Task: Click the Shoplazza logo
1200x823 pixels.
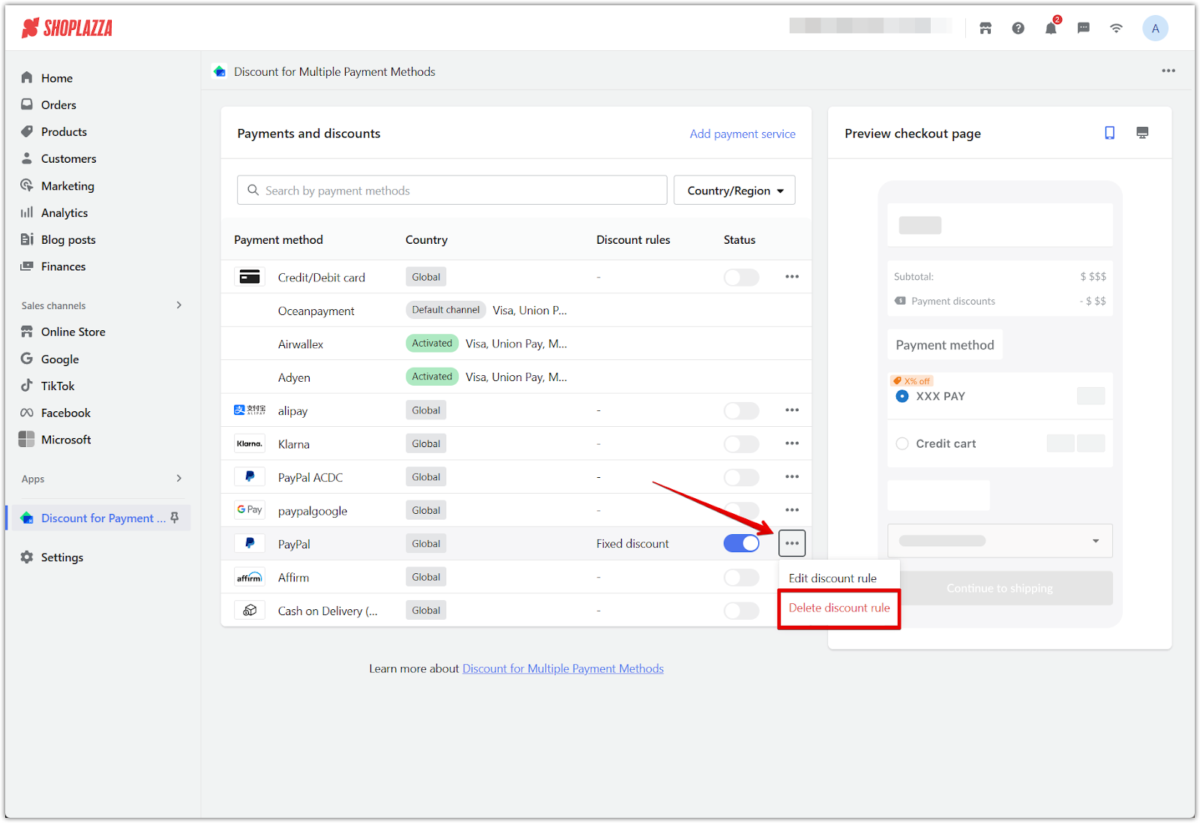Action: coord(67,29)
